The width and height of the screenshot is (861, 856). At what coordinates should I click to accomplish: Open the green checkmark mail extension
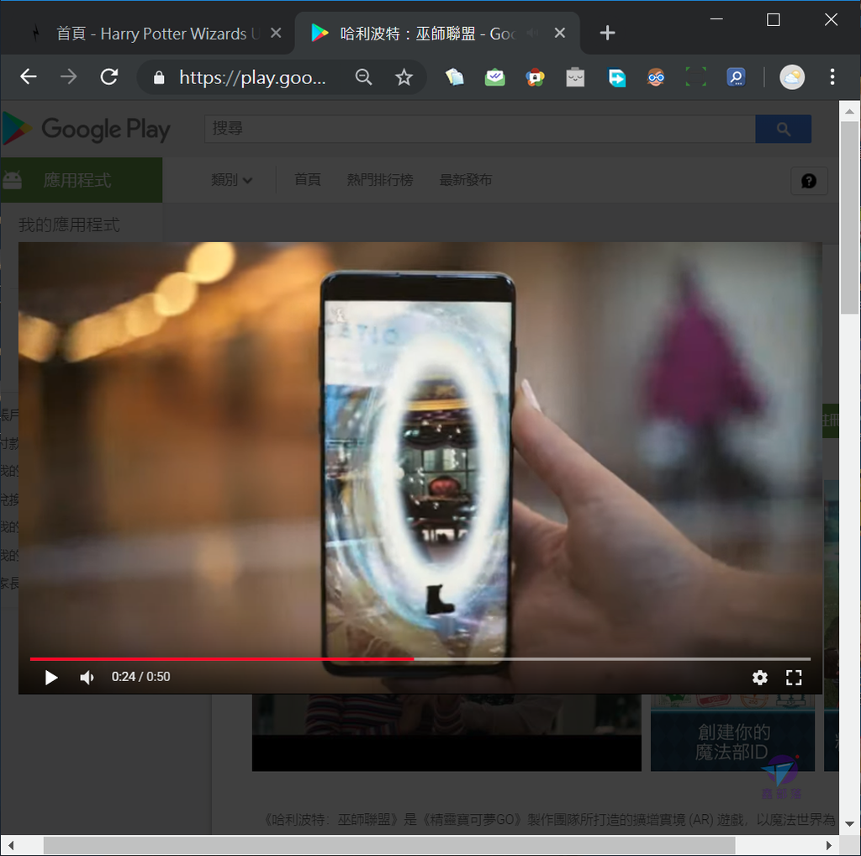[x=494, y=77]
